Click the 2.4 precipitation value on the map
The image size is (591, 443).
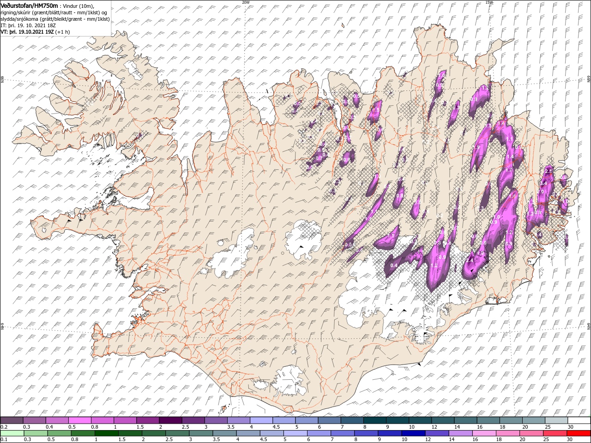[x=470, y=261]
